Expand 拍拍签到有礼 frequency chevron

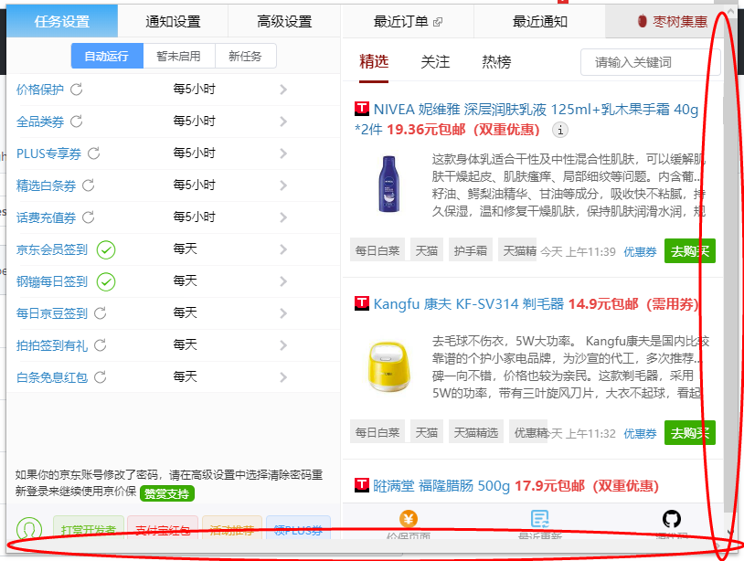coord(283,345)
